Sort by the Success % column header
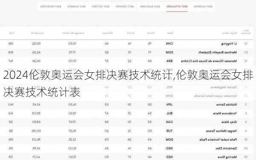The image size is (256, 160). tap(37, 33)
